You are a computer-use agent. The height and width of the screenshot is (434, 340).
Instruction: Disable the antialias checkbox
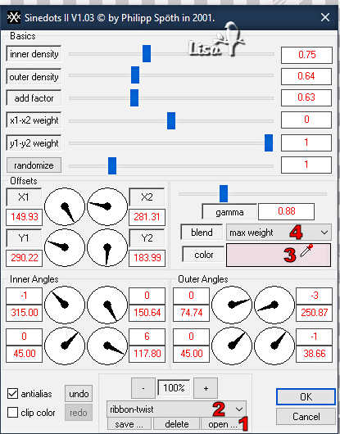[13, 394]
